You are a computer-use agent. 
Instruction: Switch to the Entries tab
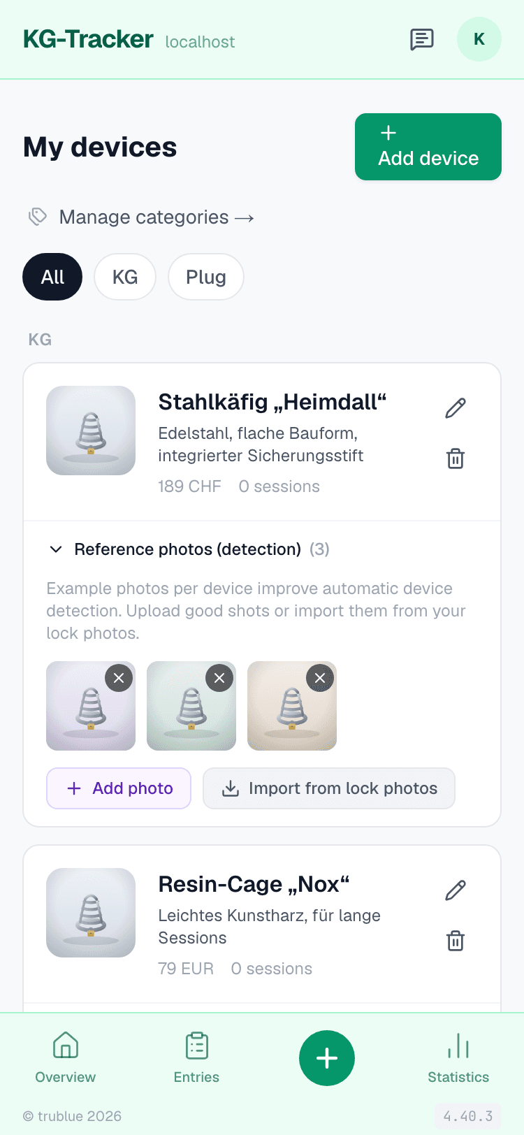pyautogui.click(x=196, y=1058)
